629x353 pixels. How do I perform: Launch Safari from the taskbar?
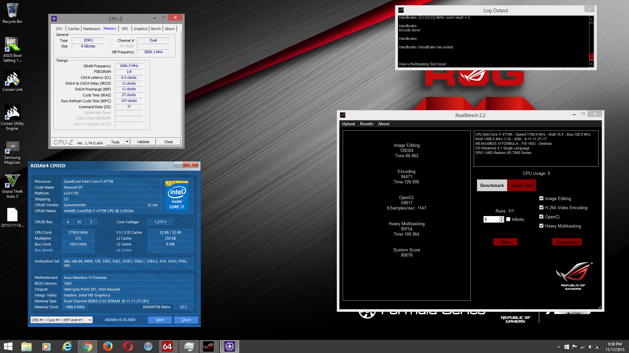(x=148, y=346)
